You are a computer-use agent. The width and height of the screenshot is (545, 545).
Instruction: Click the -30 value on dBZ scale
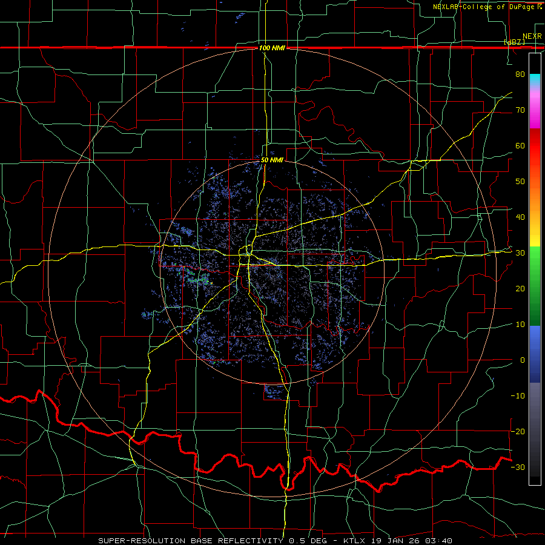pos(518,467)
